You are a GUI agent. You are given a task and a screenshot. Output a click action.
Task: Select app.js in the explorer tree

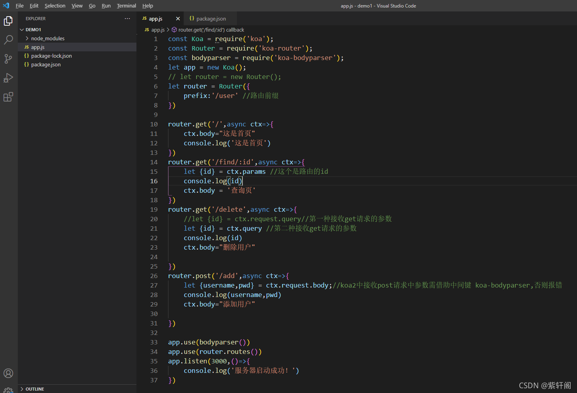pyautogui.click(x=77, y=47)
